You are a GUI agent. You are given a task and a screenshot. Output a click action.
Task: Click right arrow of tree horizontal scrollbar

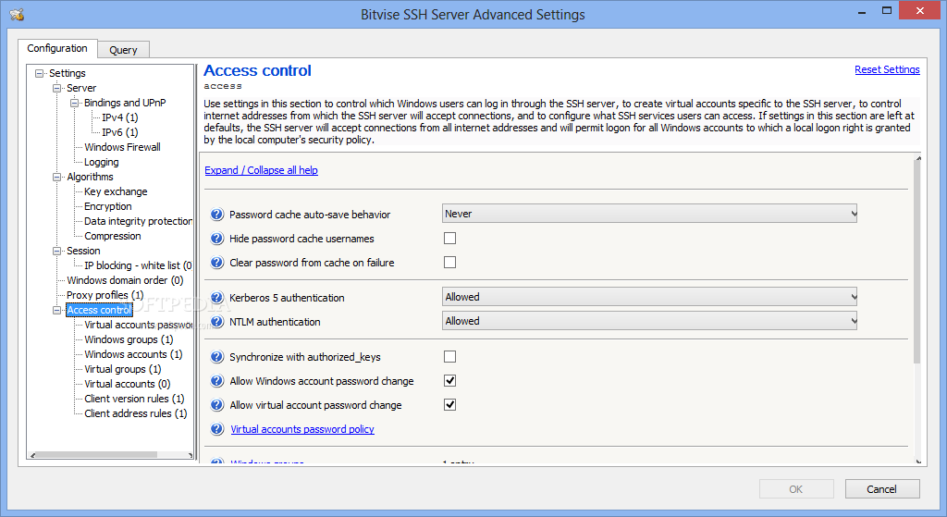[190, 455]
